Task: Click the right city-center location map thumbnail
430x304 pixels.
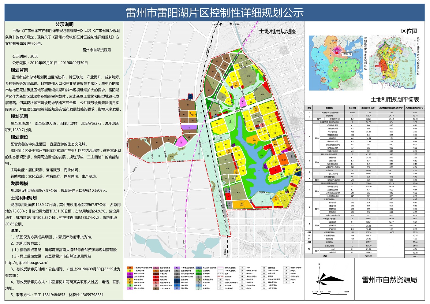Action: tap(392, 63)
